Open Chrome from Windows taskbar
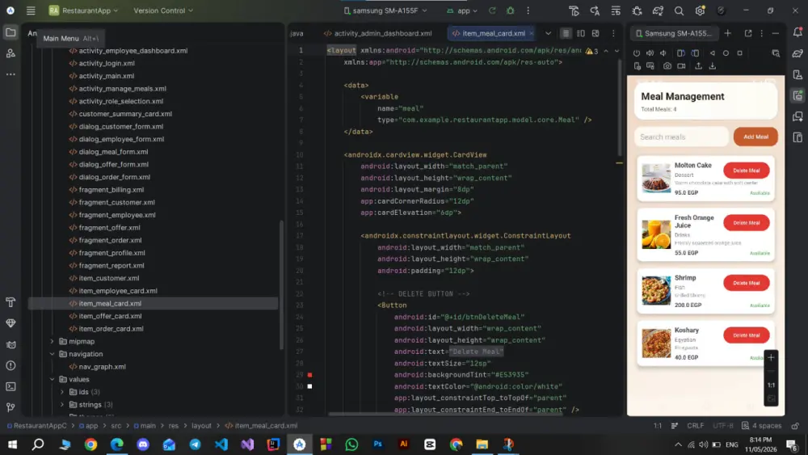Image resolution: width=808 pixels, height=455 pixels. click(90, 444)
